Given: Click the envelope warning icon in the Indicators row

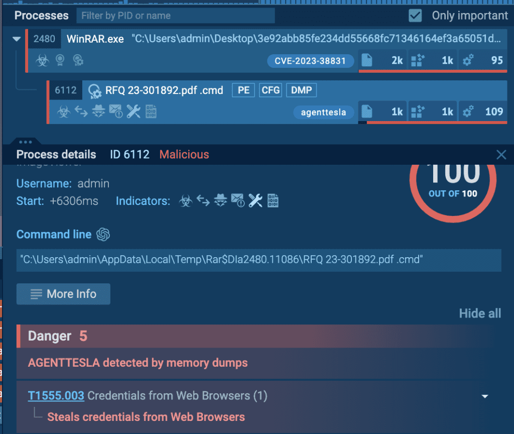Looking at the screenshot, I should (238, 201).
